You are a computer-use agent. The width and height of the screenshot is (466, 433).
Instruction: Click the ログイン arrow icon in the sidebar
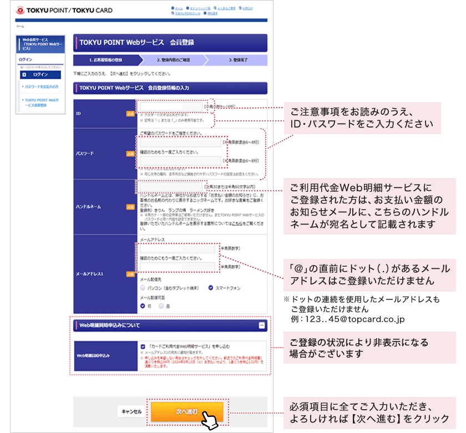(24, 75)
